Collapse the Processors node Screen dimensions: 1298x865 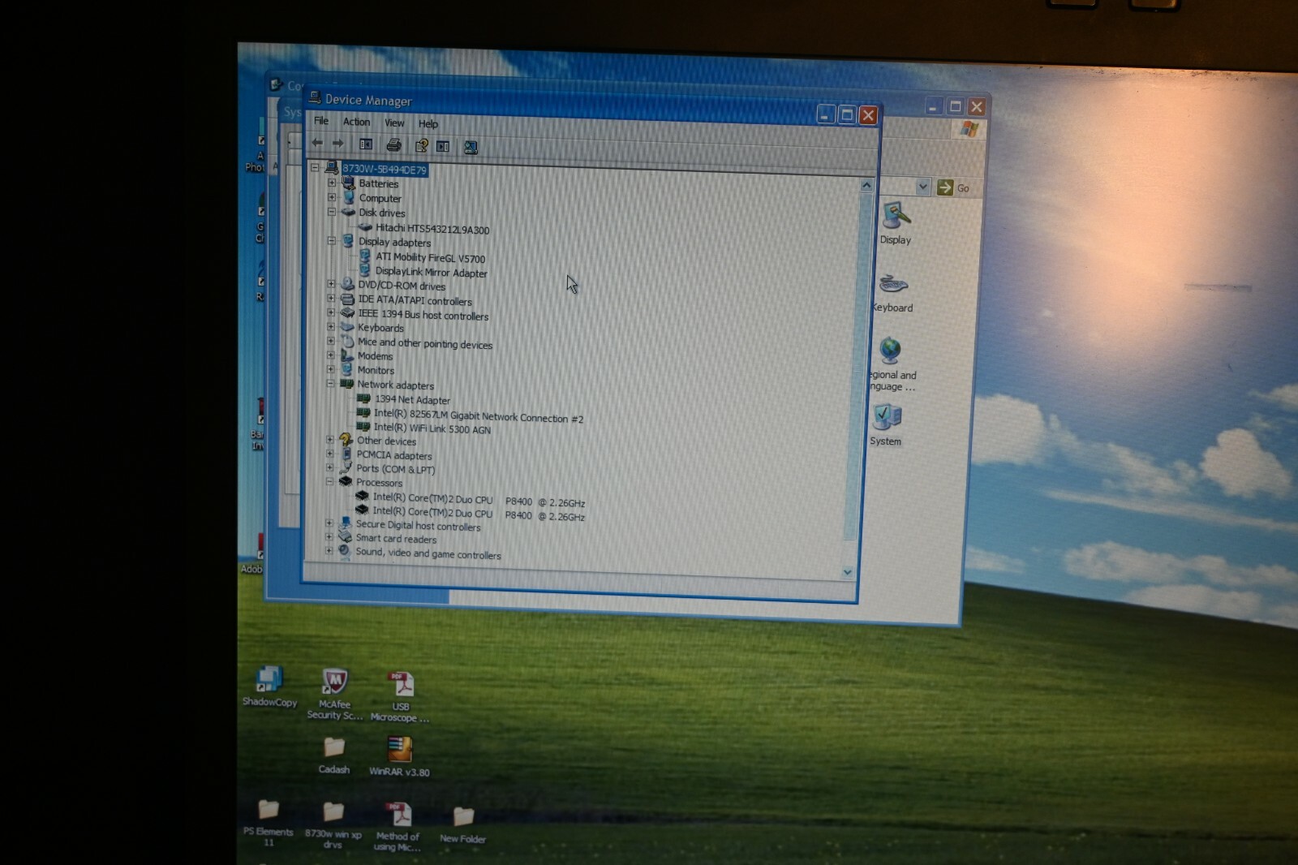point(329,481)
